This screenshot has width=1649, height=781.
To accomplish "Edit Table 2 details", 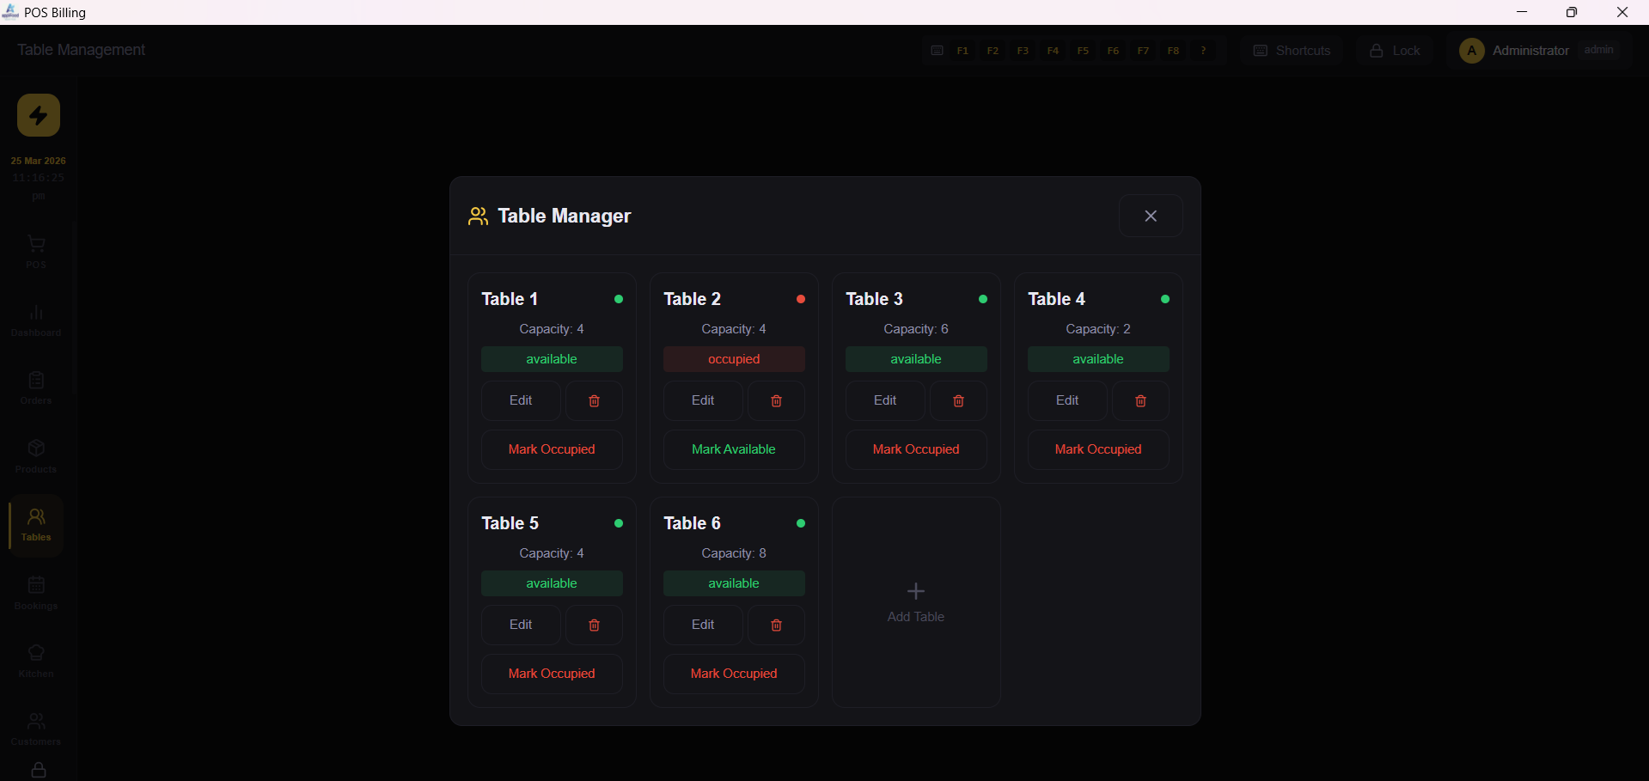I will pos(703,401).
